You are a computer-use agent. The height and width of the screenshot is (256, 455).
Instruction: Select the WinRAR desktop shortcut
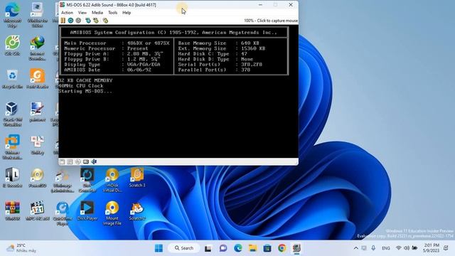pos(12,210)
